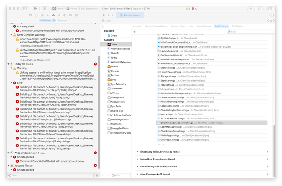282x186 pixels.
Task: Open the Debug navigator icon
Action: tap(65, 15)
